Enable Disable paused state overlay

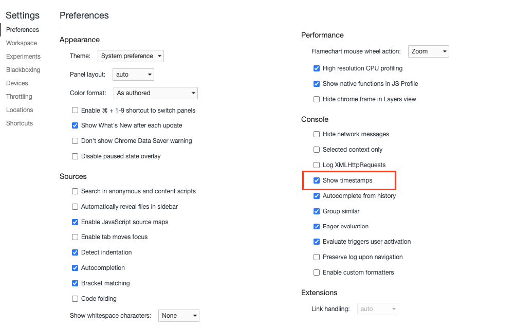(x=76, y=156)
